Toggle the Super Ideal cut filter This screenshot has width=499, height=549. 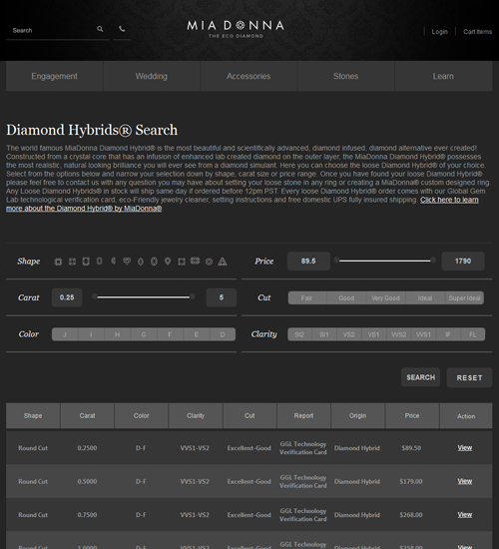(465, 298)
